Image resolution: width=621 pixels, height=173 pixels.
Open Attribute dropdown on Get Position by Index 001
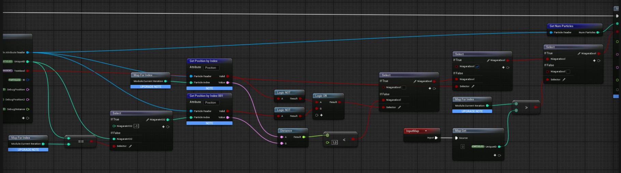(x=210, y=103)
